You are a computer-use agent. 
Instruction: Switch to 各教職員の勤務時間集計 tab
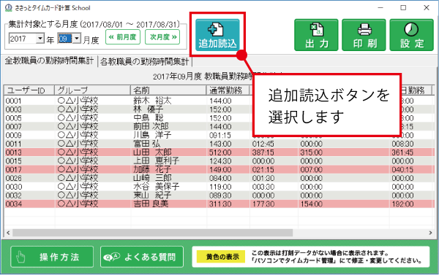[144, 62]
